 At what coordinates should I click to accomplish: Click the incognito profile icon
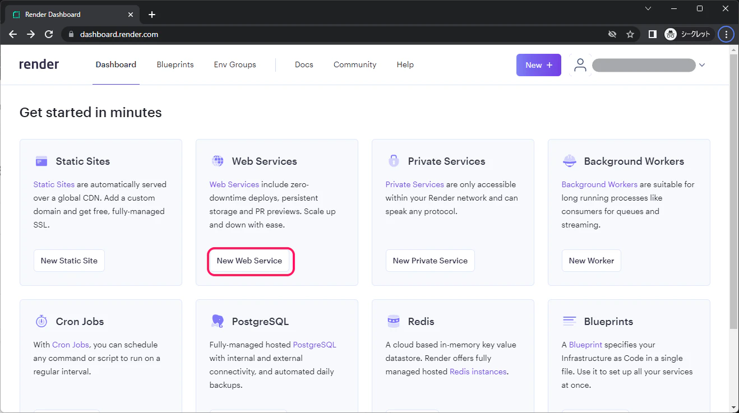point(671,34)
